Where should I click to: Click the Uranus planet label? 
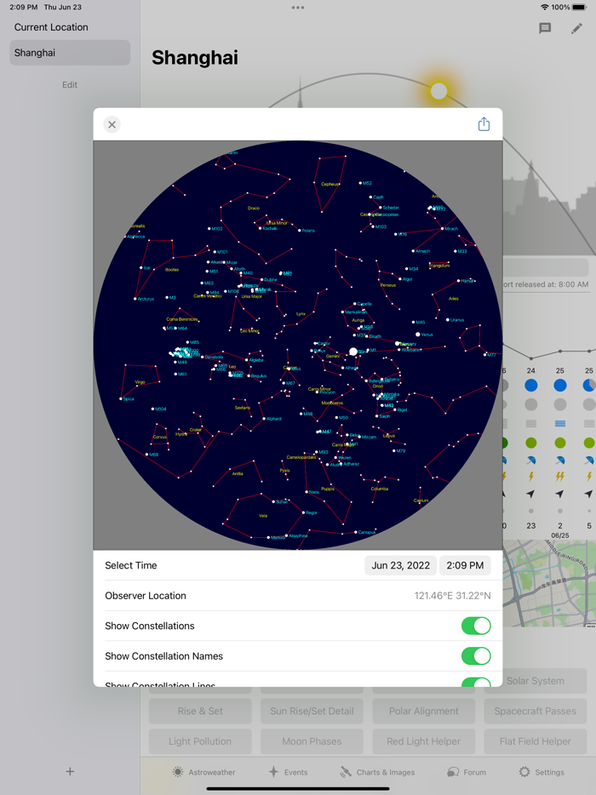(x=457, y=320)
